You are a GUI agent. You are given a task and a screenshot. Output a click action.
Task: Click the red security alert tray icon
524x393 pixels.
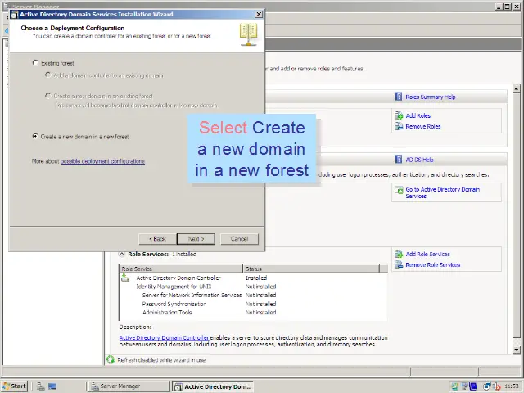497,386
